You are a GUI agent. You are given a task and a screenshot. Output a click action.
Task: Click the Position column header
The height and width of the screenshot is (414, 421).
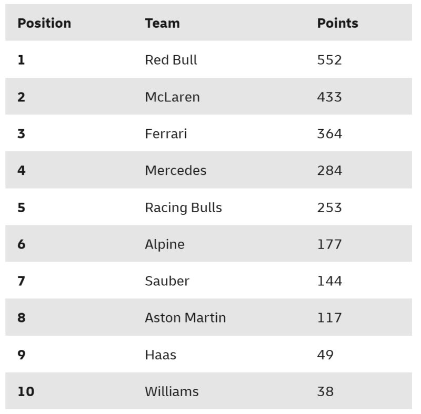click(x=44, y=23)
